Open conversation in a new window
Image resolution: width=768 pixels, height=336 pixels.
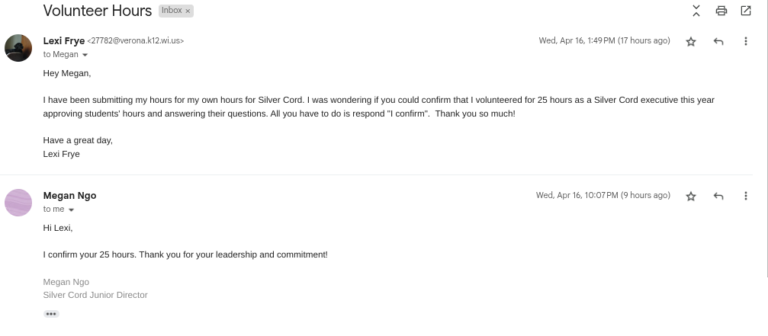coord(746,11)
